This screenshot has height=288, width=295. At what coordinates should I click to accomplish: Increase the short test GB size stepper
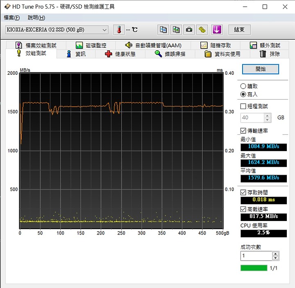click(x=267, y=116)
